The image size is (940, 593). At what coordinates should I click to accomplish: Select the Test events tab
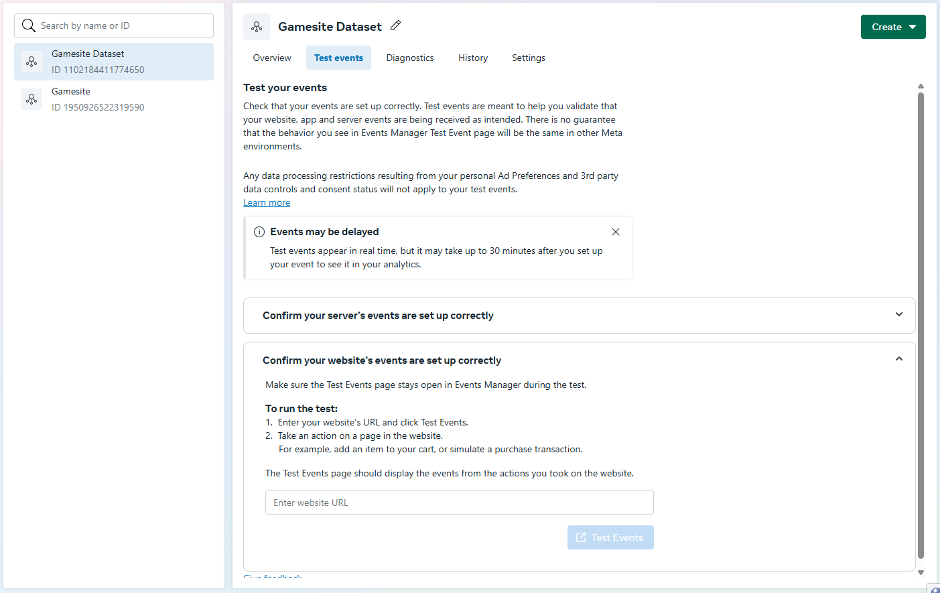pos(338,58)
